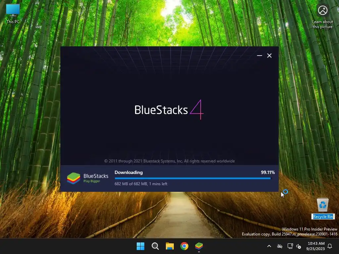Open taskbar Search
339x254 pixels.
155,246
